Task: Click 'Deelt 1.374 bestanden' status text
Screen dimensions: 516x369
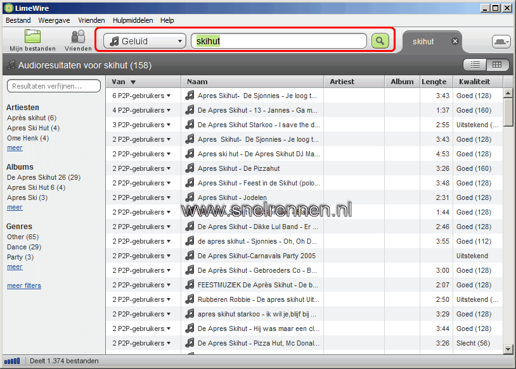Action: [64, 361]
